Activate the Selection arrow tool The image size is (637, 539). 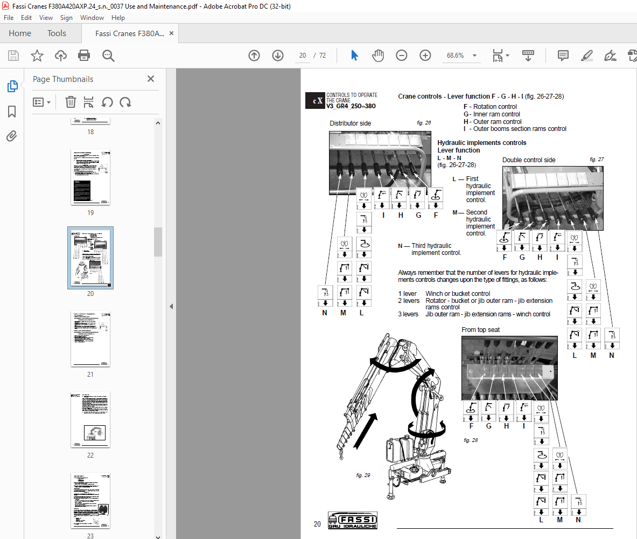[x=354, y=56]
